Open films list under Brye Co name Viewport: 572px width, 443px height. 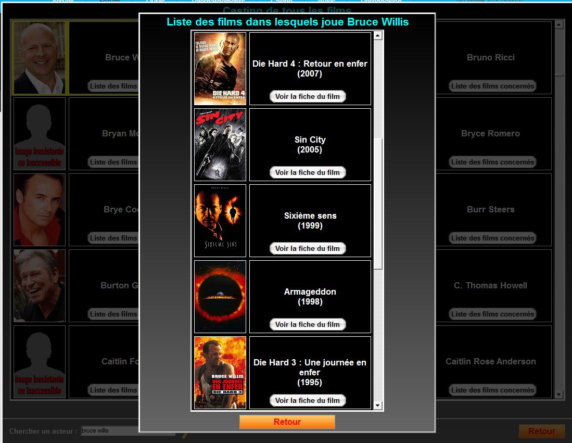coord(113,238)
